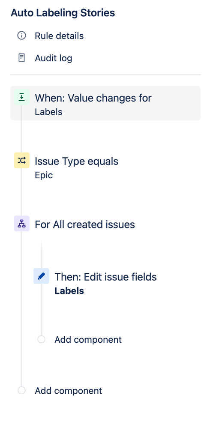Click the Auto Labeling Stories rule title
Viewport: 219px width, 428px height.
click(63, 13)
